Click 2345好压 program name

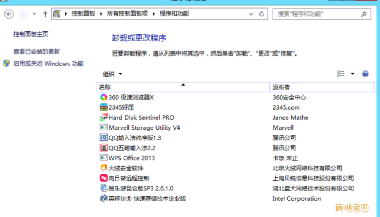[121, 107]
